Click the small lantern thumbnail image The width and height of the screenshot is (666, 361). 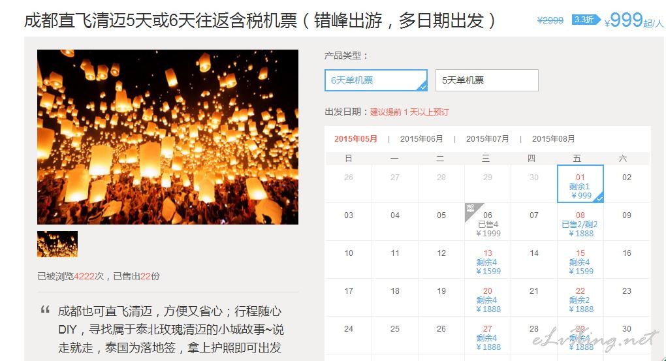[x=57, y=244]
